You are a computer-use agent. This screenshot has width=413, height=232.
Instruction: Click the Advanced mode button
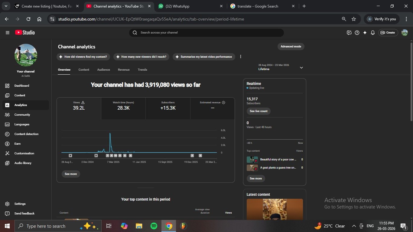291,47
